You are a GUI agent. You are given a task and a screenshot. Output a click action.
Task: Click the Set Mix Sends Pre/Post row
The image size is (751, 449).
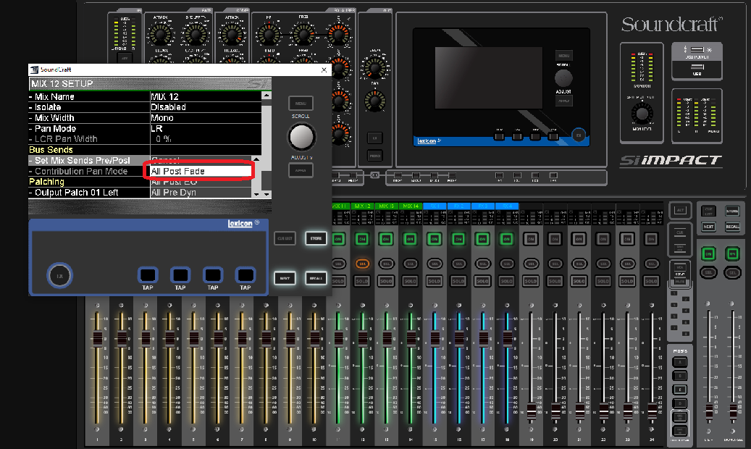pos(90,161)
